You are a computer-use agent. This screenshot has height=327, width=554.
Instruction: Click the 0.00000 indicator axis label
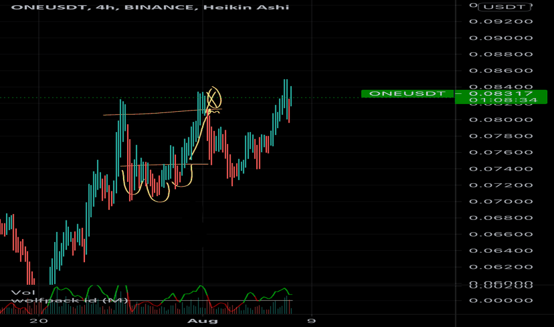click(501, 300)
